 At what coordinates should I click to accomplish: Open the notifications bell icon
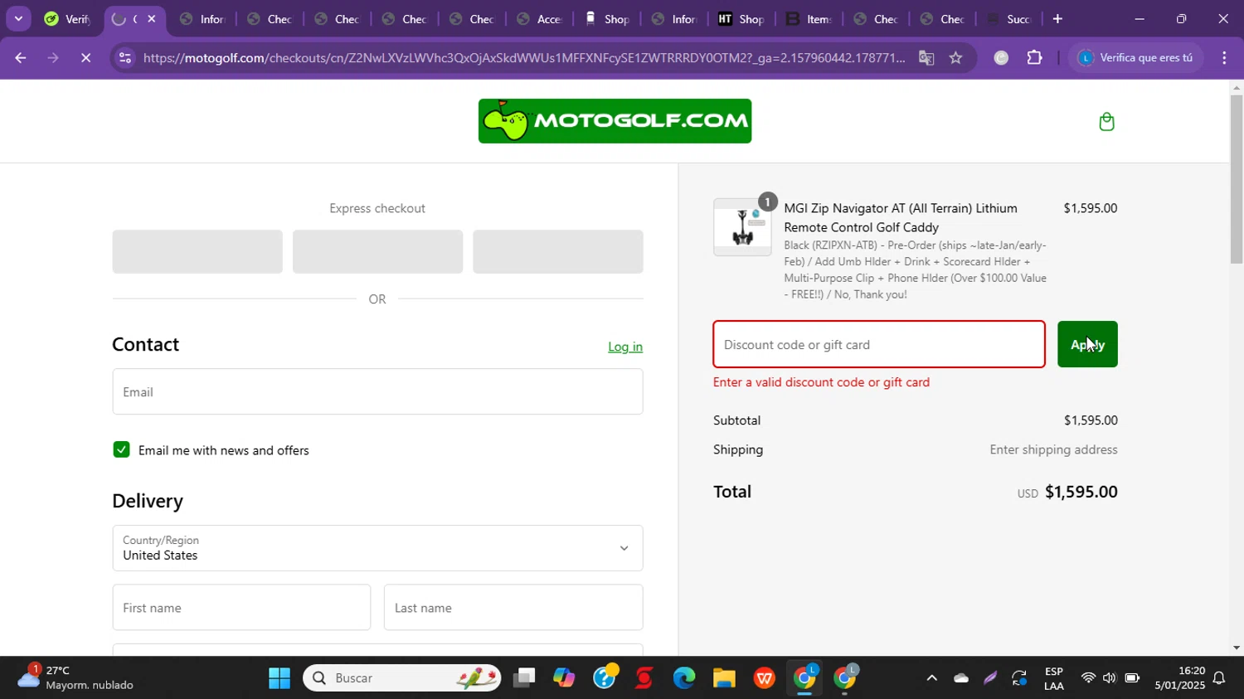coord(1219,678)
